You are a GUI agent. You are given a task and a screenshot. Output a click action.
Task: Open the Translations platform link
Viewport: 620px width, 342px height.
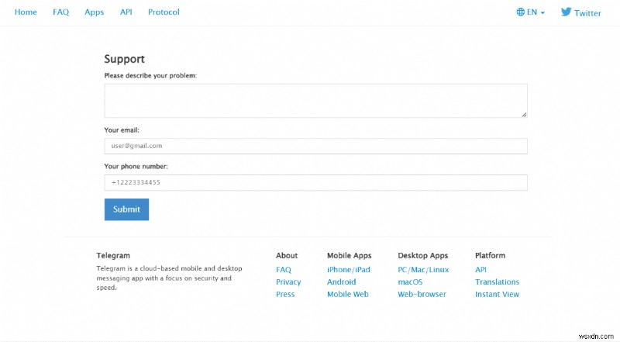(497, 282)
